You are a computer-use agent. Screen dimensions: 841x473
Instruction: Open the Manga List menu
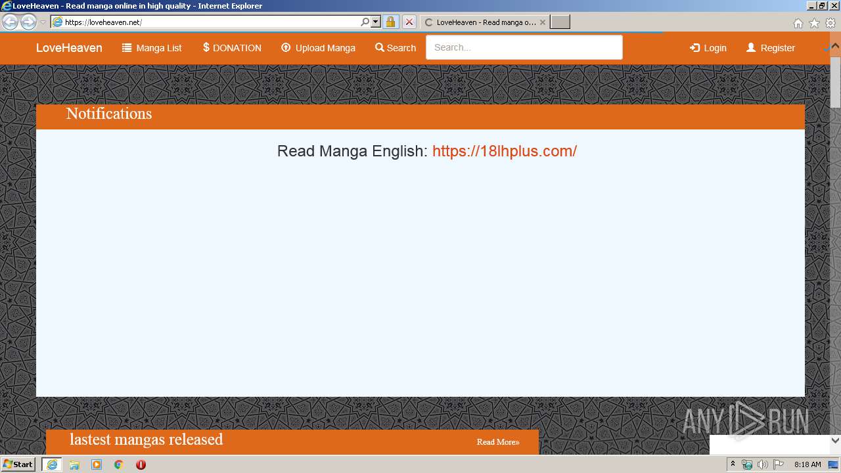pos(152,48)
